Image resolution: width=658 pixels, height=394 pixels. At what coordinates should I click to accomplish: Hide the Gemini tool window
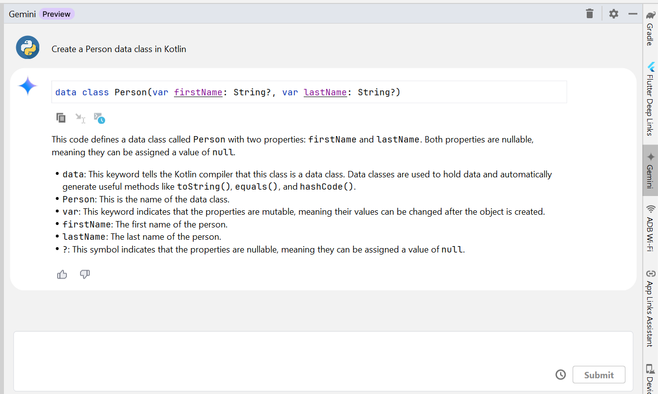[633, 13]
